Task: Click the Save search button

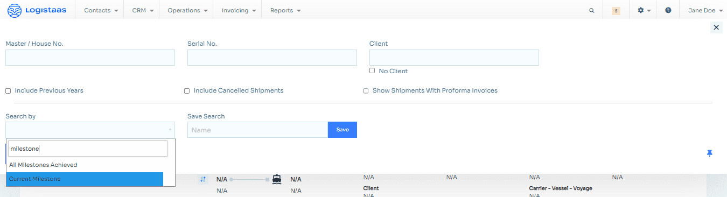Action: 342,130
